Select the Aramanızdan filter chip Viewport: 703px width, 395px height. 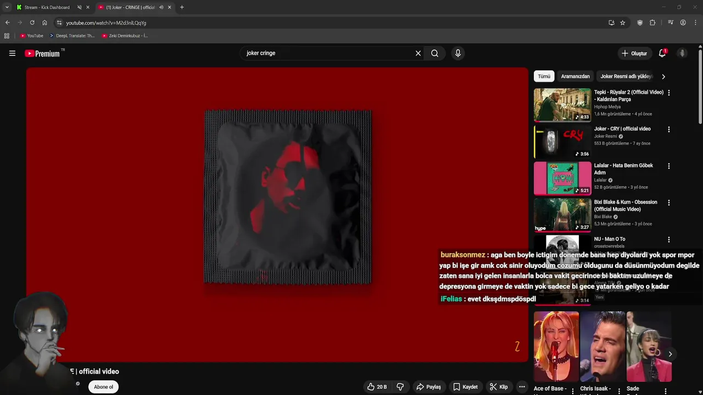coord(575,76)
